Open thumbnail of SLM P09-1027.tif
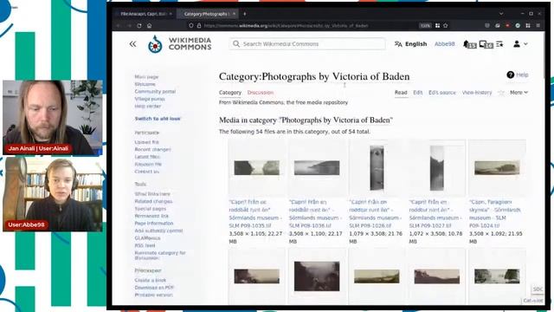The image size is (554, 312). (436, 167)
